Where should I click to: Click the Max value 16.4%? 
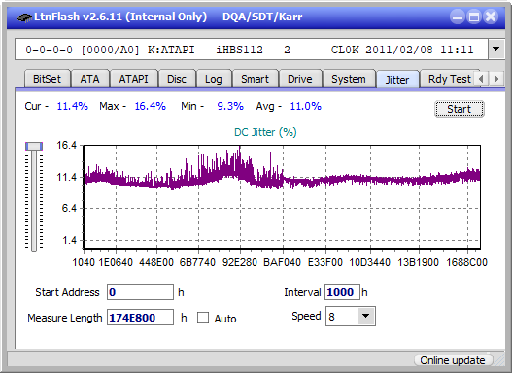[x=151, y=106]
